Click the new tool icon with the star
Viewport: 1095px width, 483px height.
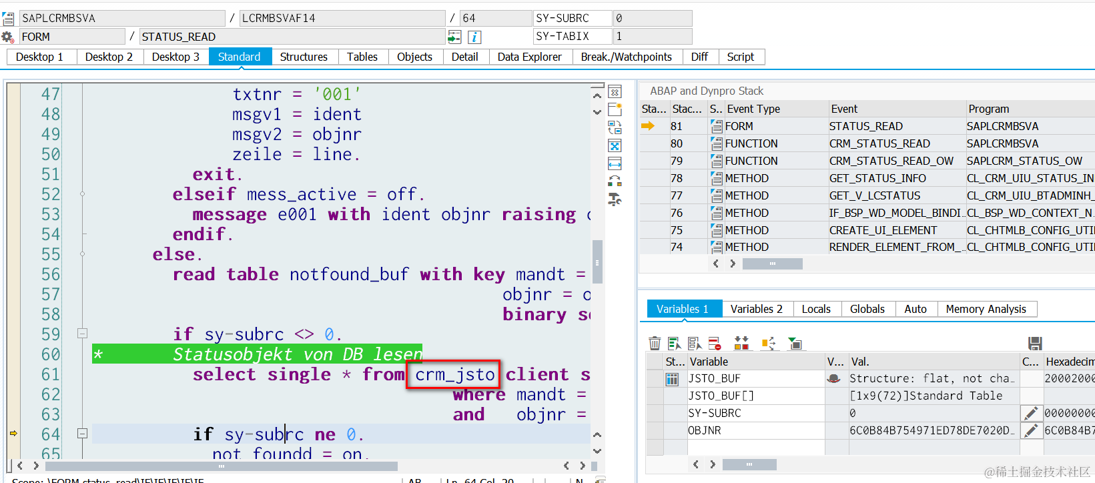tap(615, 109)
